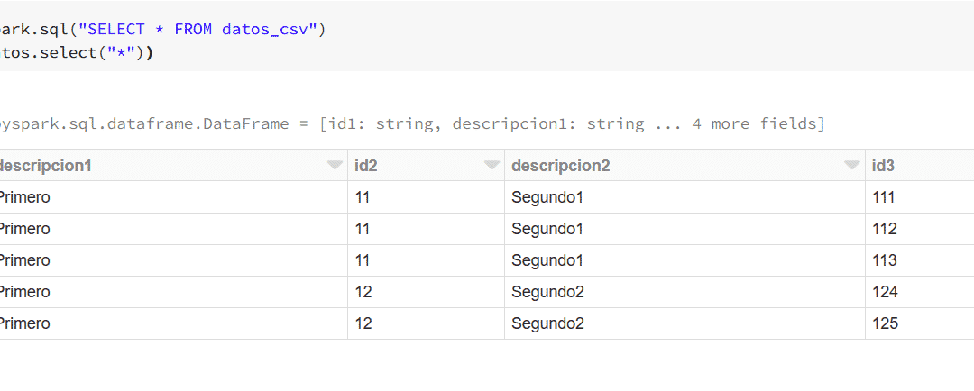The image size is (974, 391).
Task: Select the id2 column header
Action: 426,166
